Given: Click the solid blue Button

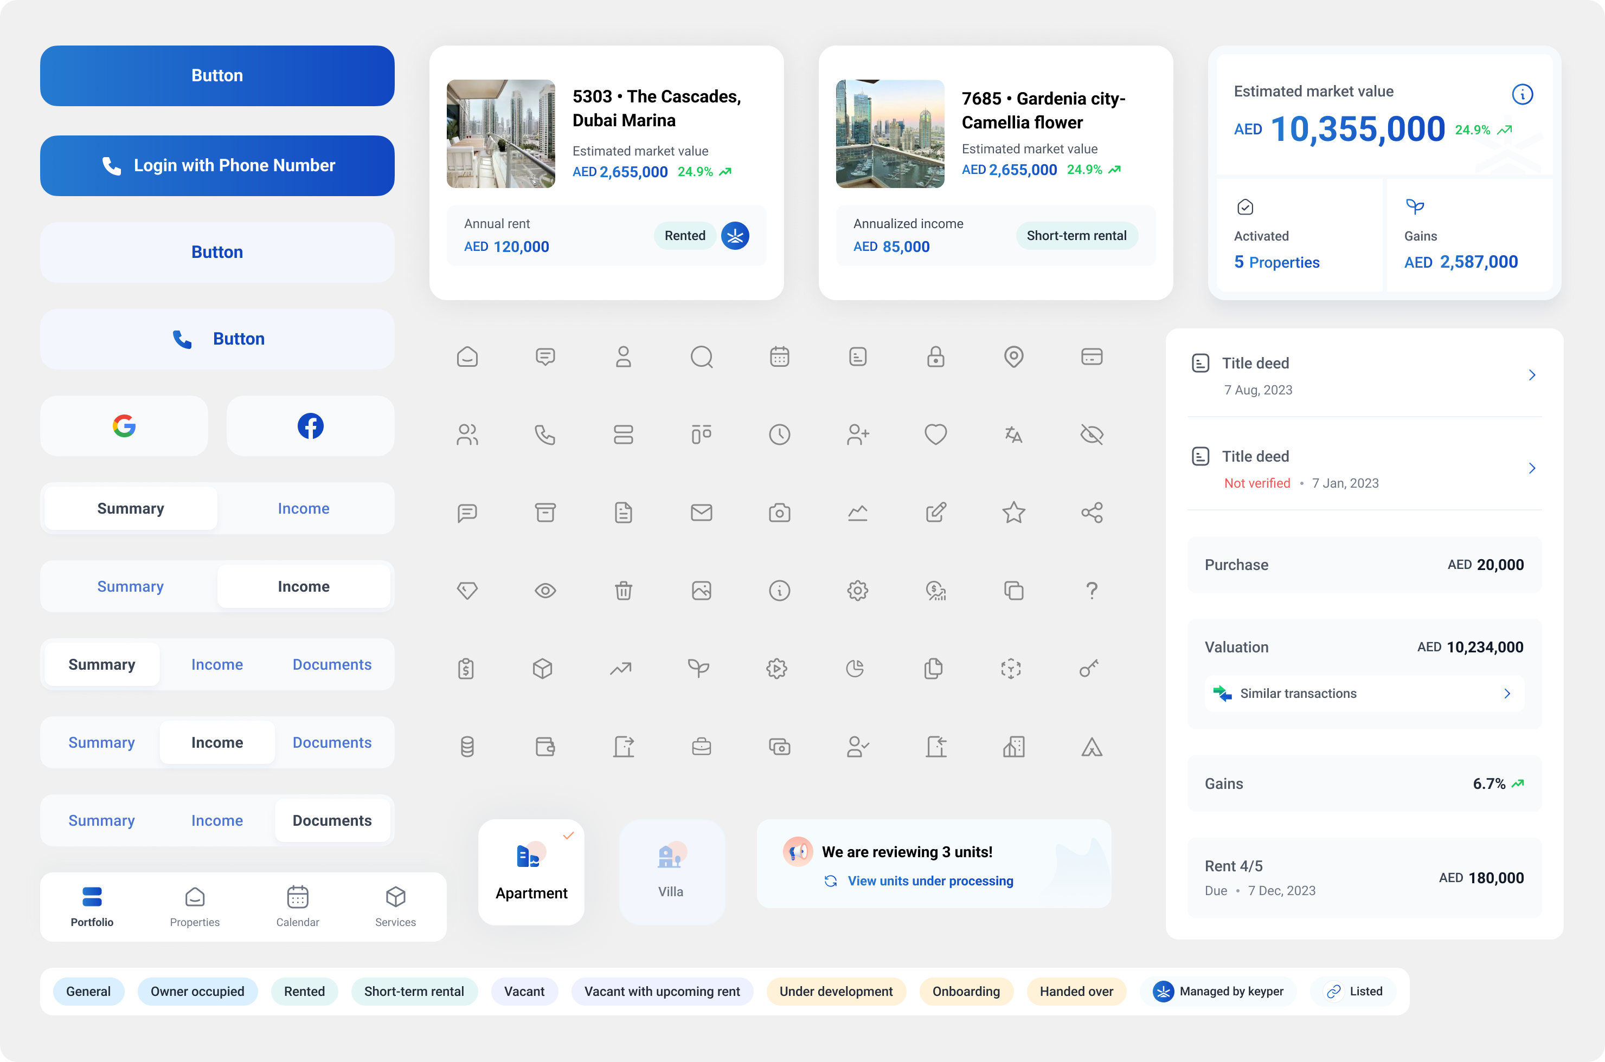Looking at the screenshot, I should [x=217, y=76].
